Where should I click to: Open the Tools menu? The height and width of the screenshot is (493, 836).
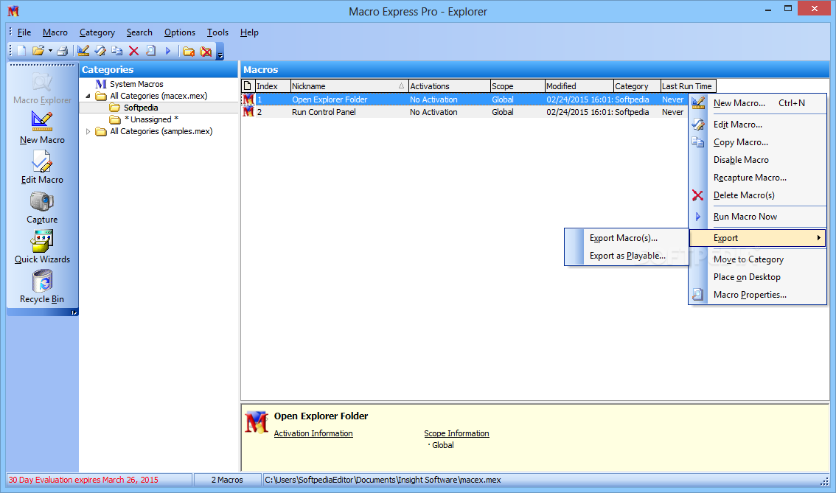click(x=217, y=32)
